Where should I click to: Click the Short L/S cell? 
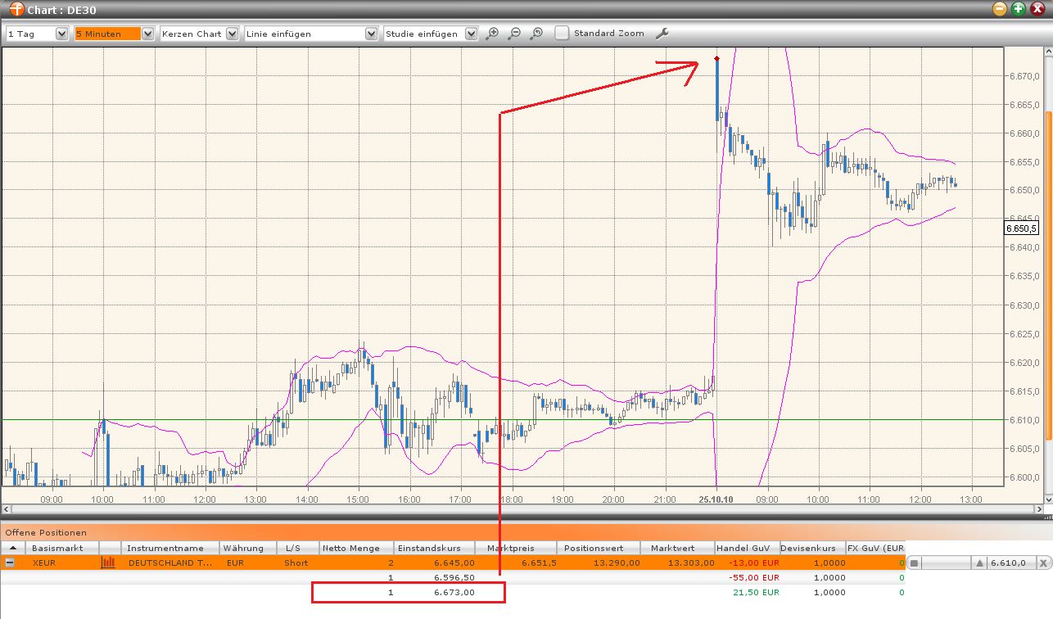point(296,563)
